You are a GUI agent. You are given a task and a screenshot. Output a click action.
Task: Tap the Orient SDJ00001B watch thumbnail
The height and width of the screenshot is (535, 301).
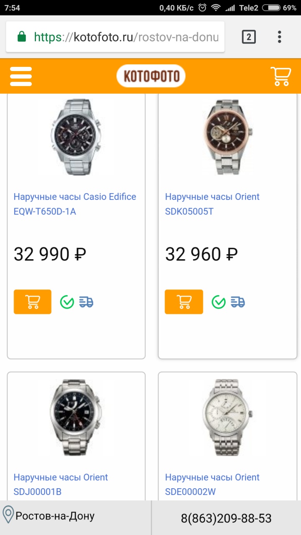coord(76,417)
